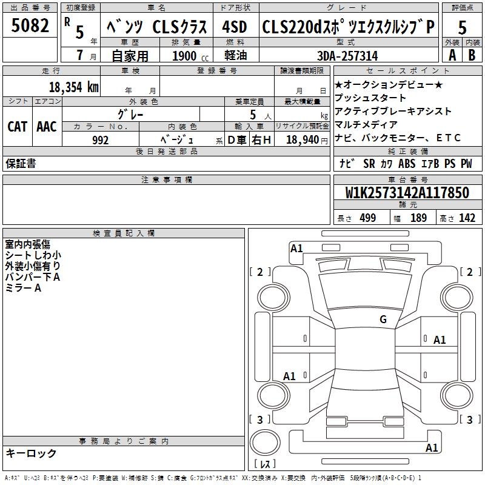This screenshot has width=485, height=485.
Task: Click the 保証書 entry
Action: [21, 164]
